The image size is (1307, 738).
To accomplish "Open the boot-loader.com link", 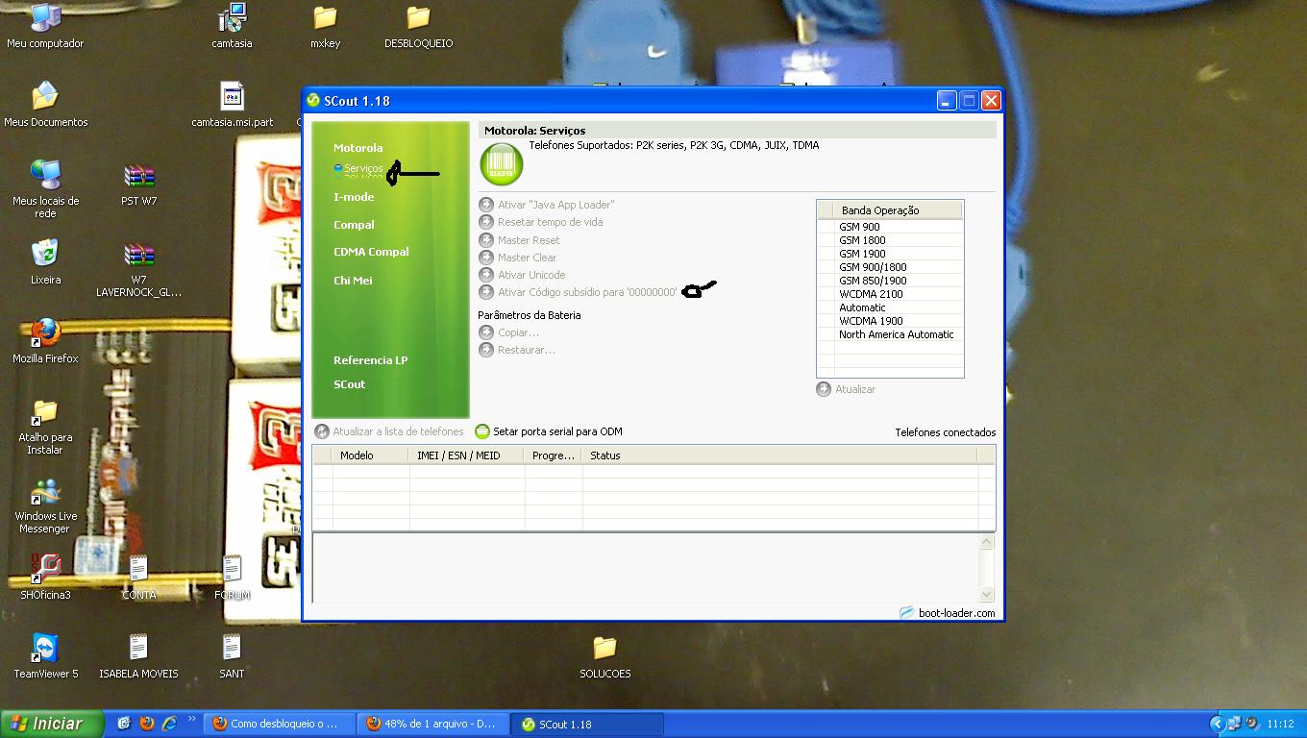I will pos(956,613).
